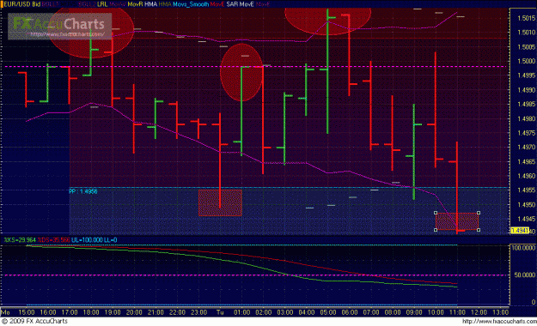The height and width of the screenshot is (326, 537).
Task: Click top-left handle of the selected rectangle
Action: tap(436, 213)
